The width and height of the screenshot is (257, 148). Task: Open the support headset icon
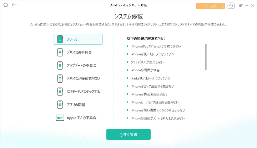coord(231,6)
